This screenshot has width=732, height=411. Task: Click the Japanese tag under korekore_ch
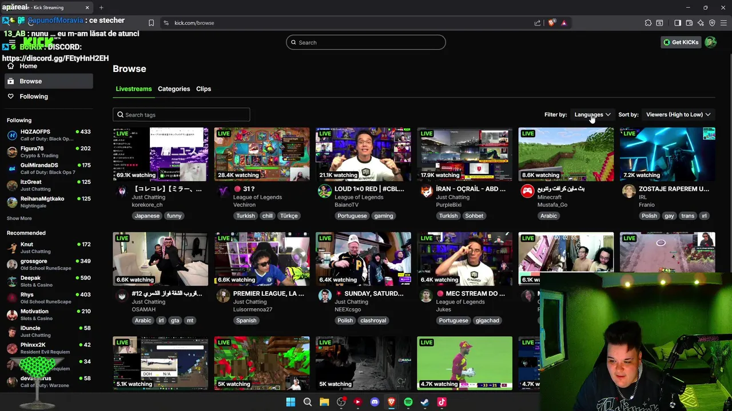click(x=147, y=216)
